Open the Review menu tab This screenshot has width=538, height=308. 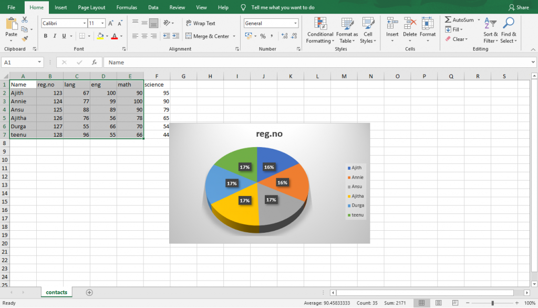[x=177, y=7]
